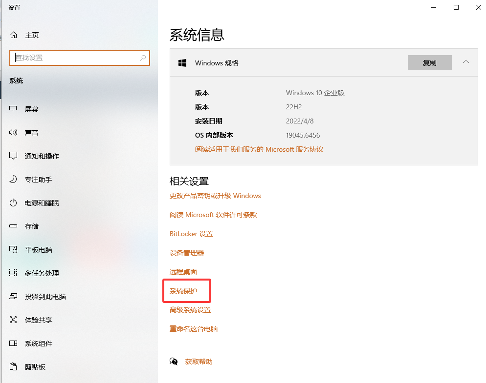Screen dimensions: 486x383
Task: Launch 设备管理器 link
Action: [x=187, y=253]
